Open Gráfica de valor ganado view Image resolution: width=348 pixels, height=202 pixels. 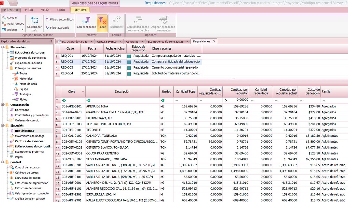point(30,199)
